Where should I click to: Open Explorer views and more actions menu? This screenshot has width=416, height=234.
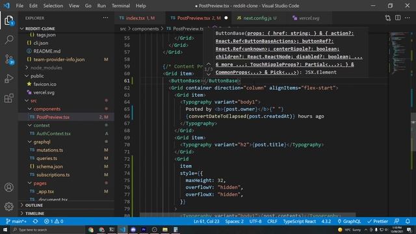pos(105,18)
